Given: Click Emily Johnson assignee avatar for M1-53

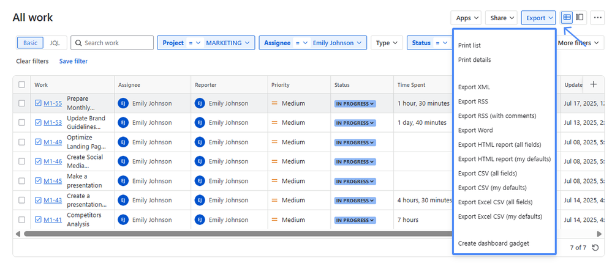Looking at the screenshot, I should 123,123.
